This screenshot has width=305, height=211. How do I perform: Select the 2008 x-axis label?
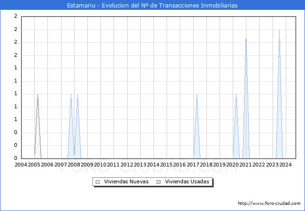(x=74, y=165)
